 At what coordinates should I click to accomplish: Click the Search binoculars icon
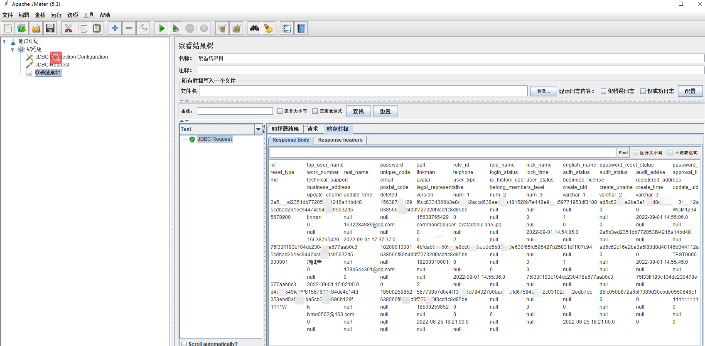tap(254, 28)
